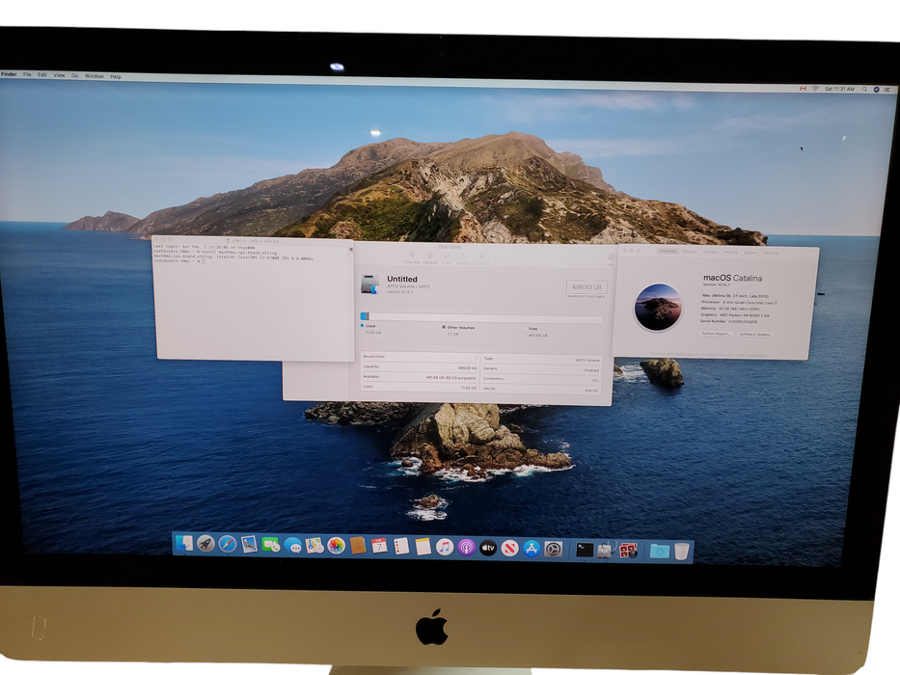This screenshot has height=675, width=900.
Task: Select Displays tab in About This Mac
Action: point(690,252)
